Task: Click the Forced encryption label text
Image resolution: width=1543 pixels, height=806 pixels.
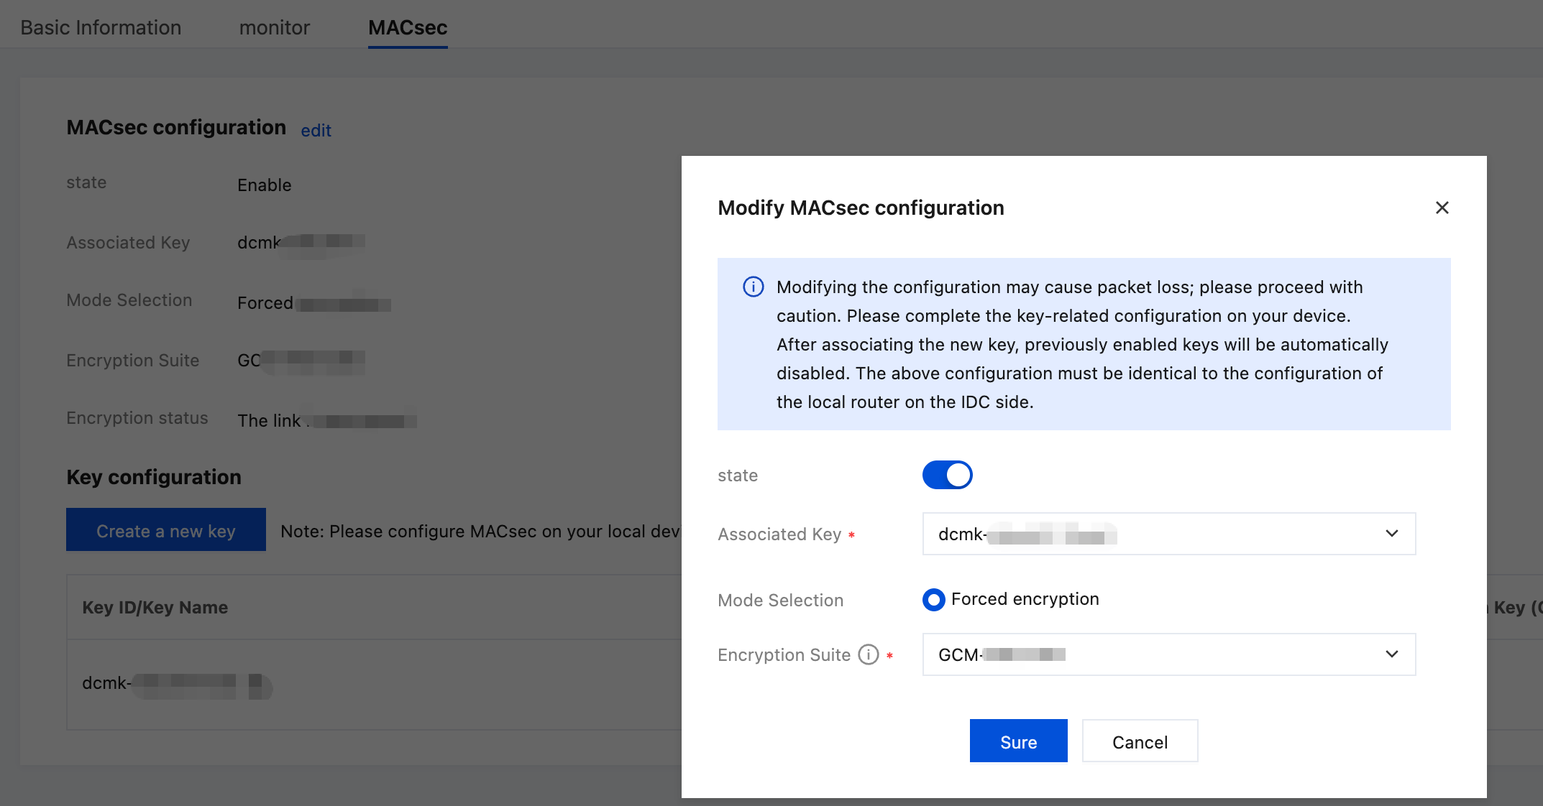Action: coord(1025,599)
